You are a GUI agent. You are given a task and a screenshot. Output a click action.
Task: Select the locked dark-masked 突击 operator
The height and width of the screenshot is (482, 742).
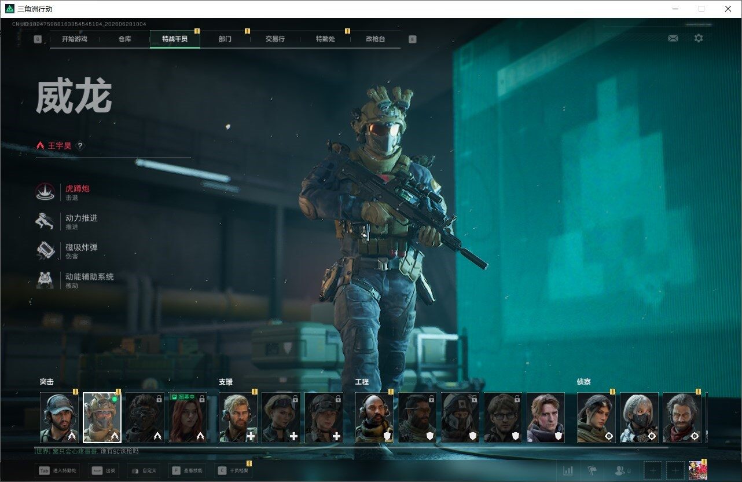tap(145, 418)
